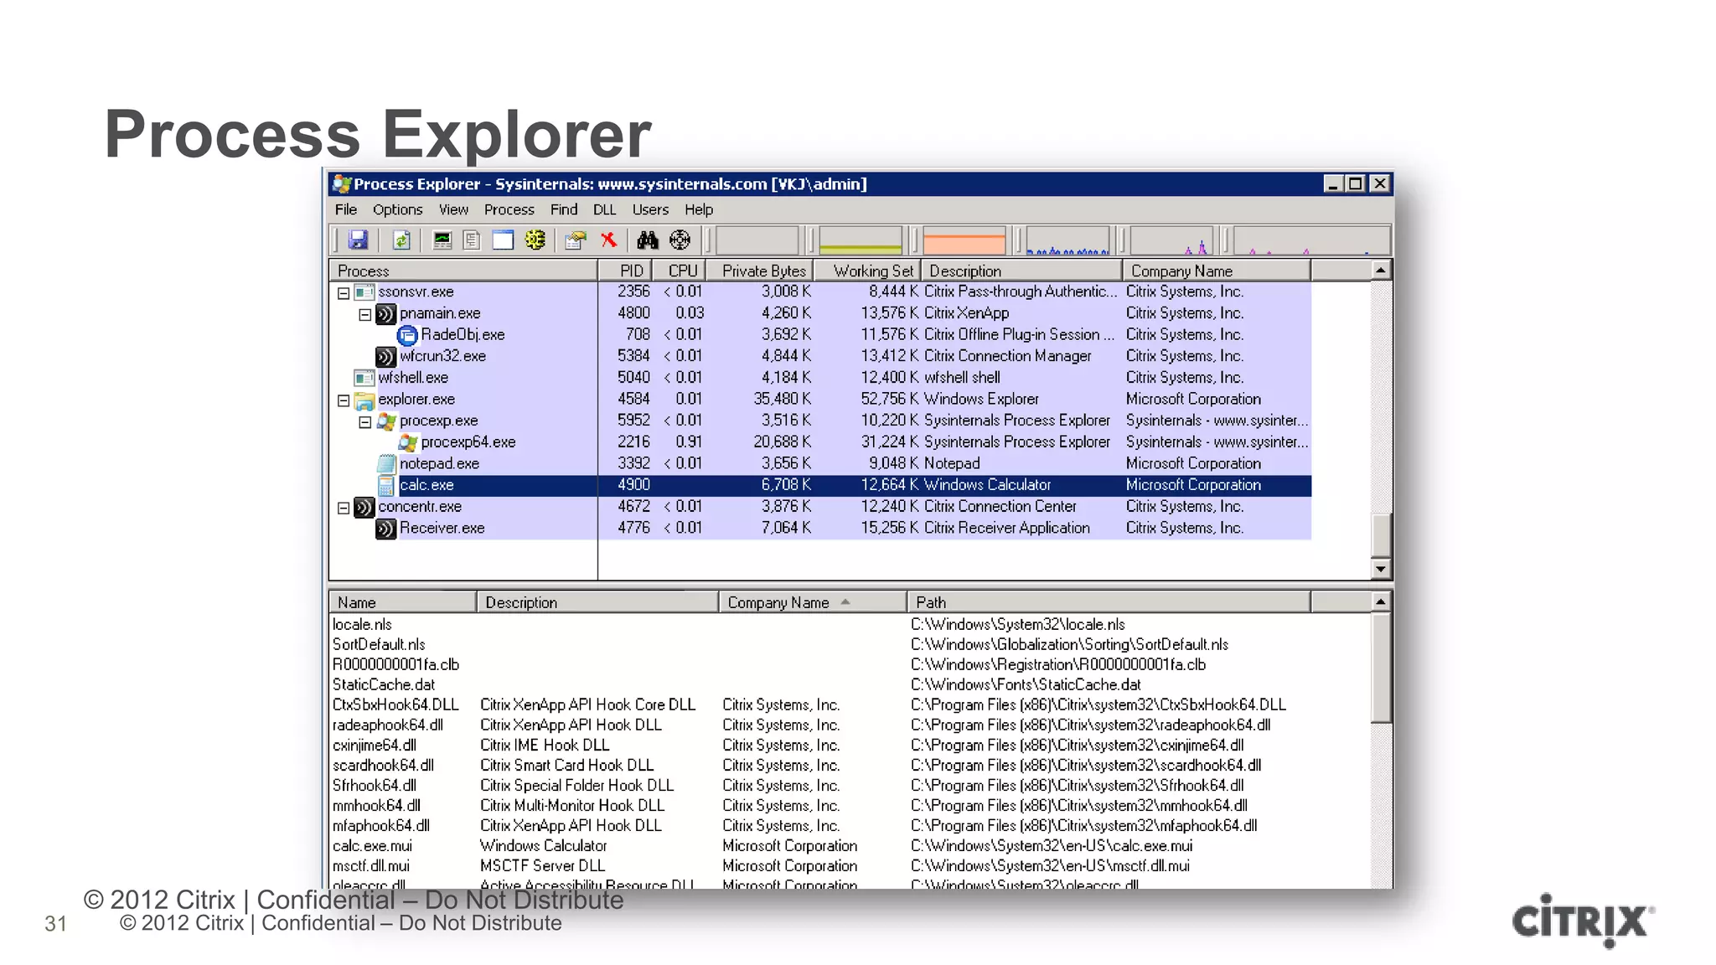Sort by upper pane Company Name header
Screen dimensions: 1716x965
click(1216, 271)
